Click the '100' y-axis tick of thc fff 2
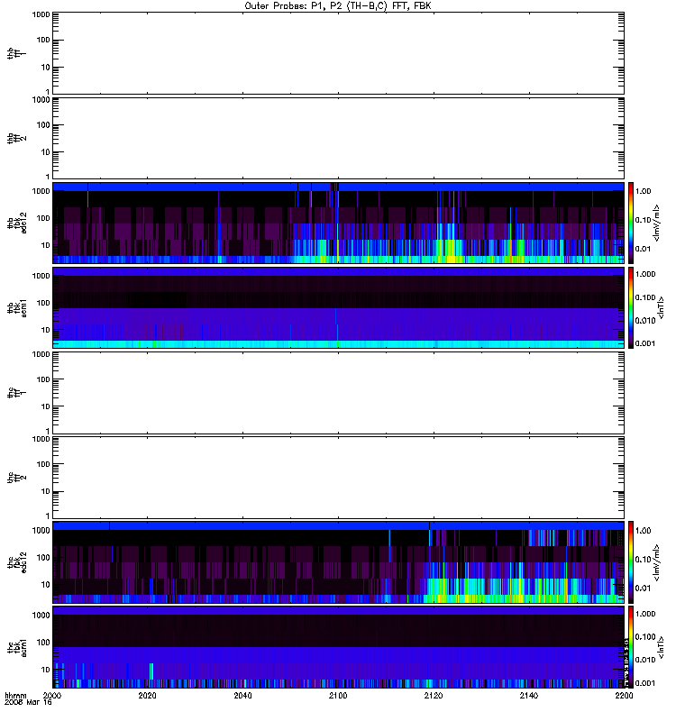Screen dimensions: 676x721 pyautogui.click(x=43, y=464)
